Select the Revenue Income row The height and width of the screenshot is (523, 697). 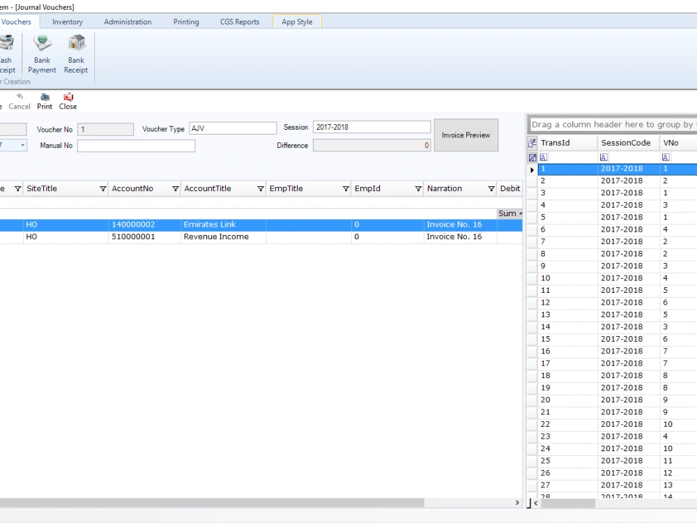(261, 236)
